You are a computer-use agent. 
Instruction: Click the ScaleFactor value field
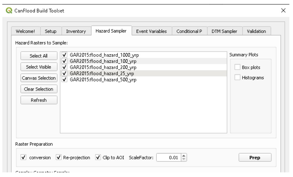click(x=169, y=158)
